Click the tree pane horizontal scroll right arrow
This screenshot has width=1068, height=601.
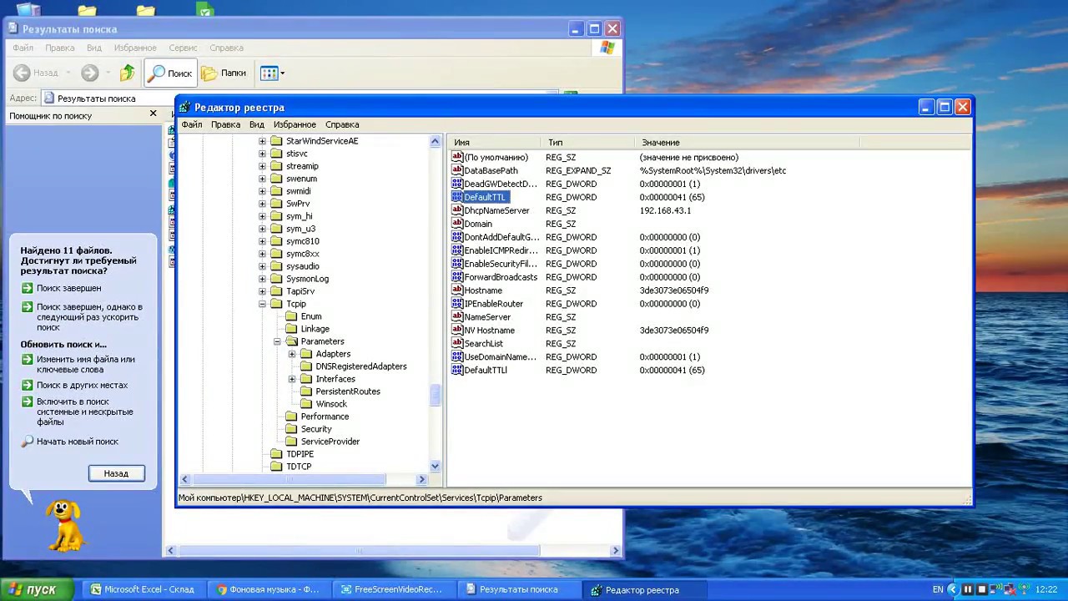(x=421, y=479)
